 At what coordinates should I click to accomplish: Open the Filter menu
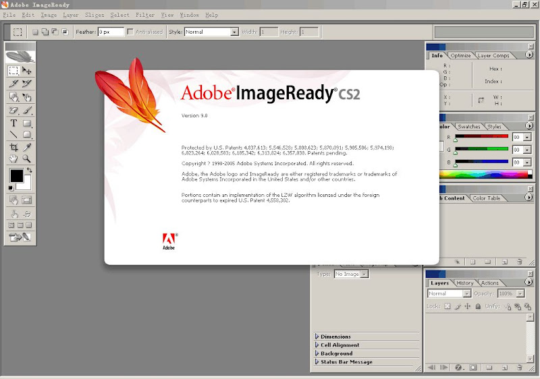[145, 15]
